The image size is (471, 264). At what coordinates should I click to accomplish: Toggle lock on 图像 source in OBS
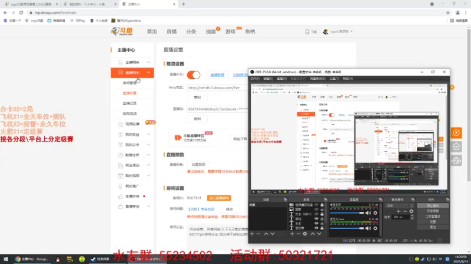pos(322,209)
